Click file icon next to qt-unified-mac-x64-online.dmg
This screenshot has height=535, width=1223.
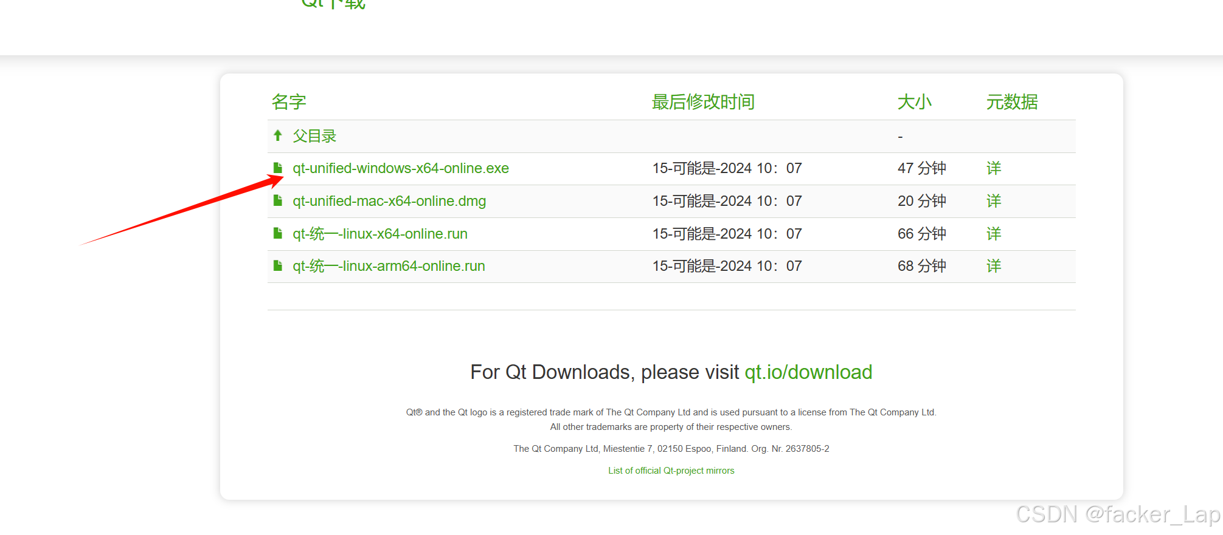278,200
